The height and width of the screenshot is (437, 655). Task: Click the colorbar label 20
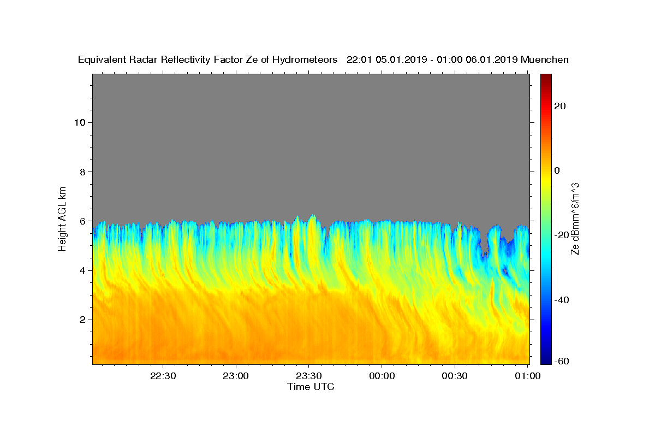pos(559,106)
